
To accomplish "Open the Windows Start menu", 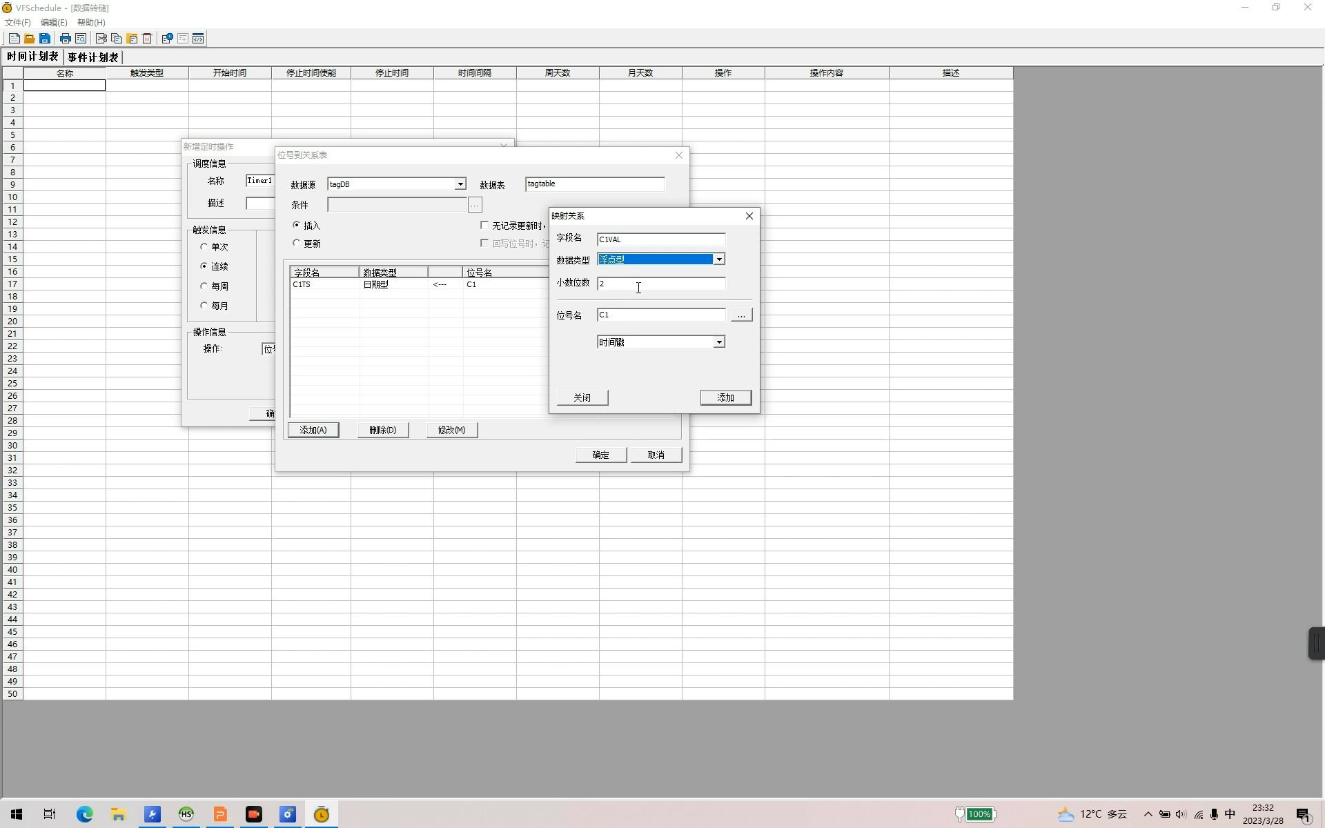I will (17, 814).
